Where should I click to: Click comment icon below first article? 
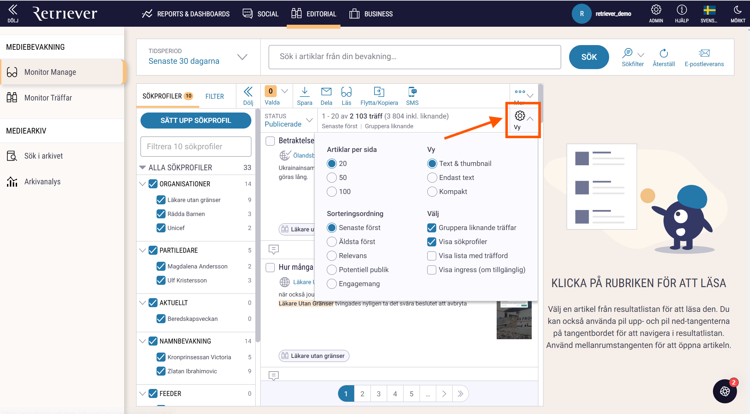(x=274, y=249)
